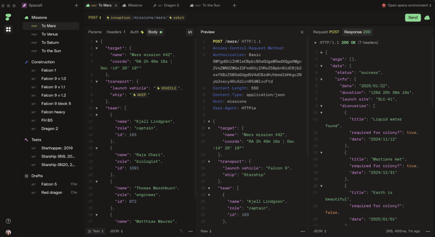Open the user avatar profile menu

[x=8, y=232]
